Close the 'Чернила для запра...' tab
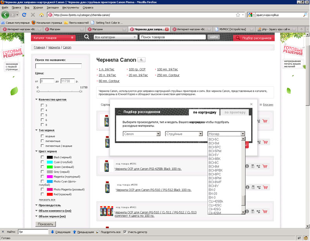This screenshot has width=310, height=241. point(167,29)
